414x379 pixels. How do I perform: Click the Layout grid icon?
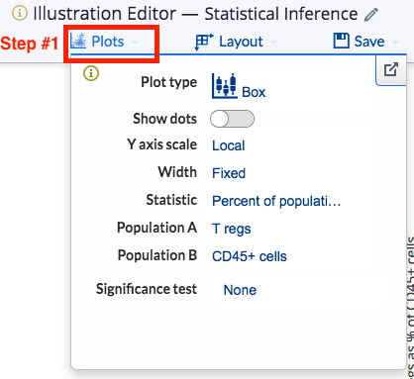(x=204, y=42)
